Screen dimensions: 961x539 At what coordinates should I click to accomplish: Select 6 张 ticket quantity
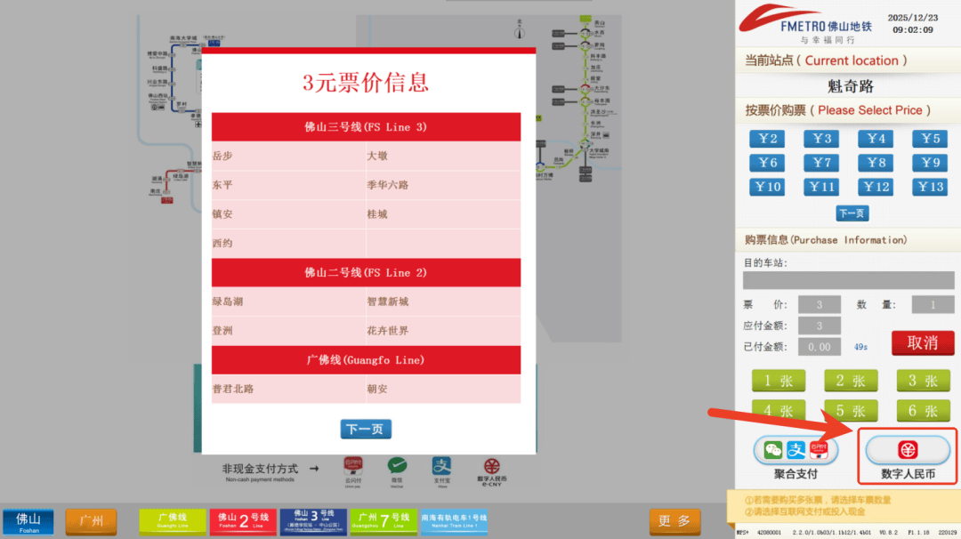[x=923, y=410]
